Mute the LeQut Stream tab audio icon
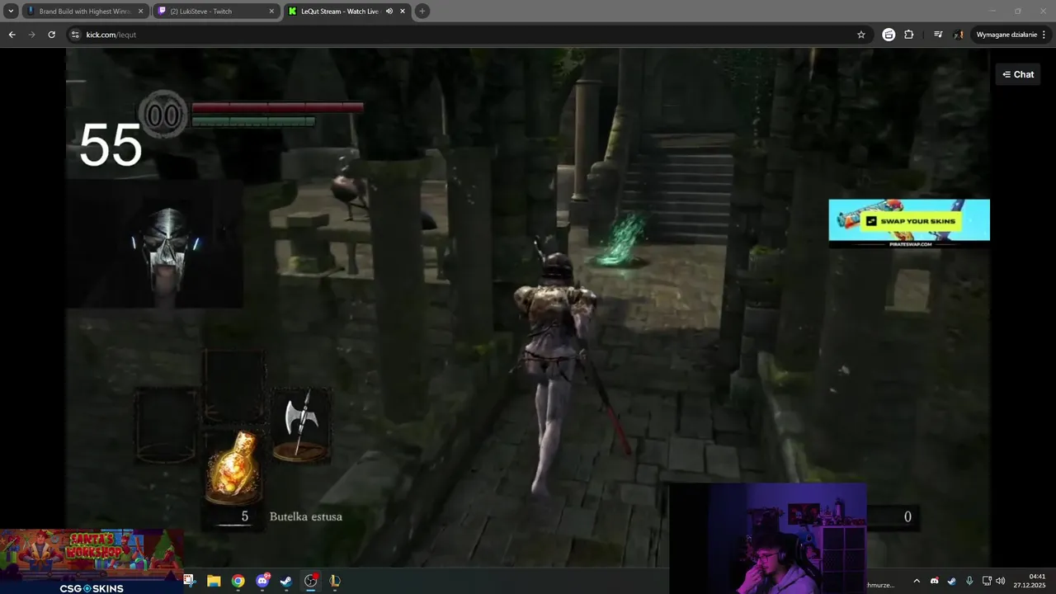Screen dimensions: 1056x594 [389, 12]
